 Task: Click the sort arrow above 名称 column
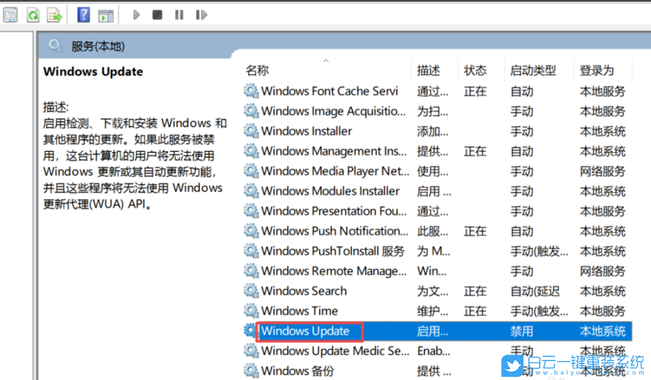coord(325,60)
